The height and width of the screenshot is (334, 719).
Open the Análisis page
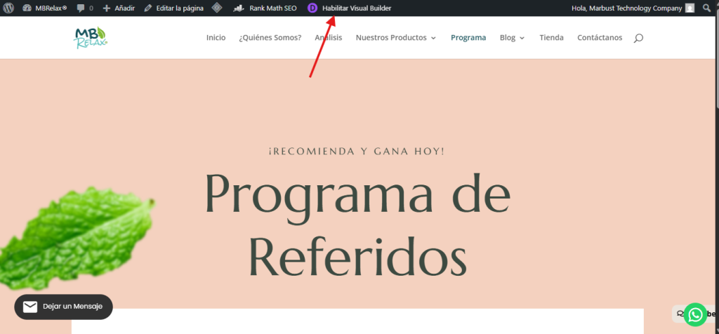[329, 38]
